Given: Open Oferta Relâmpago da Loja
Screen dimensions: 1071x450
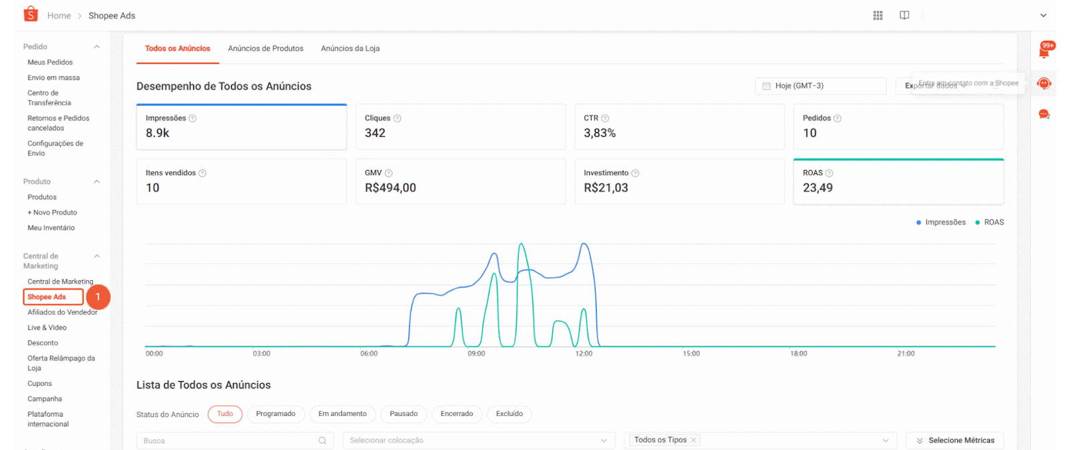Looking at the screenshot, I should pos(61,363).
